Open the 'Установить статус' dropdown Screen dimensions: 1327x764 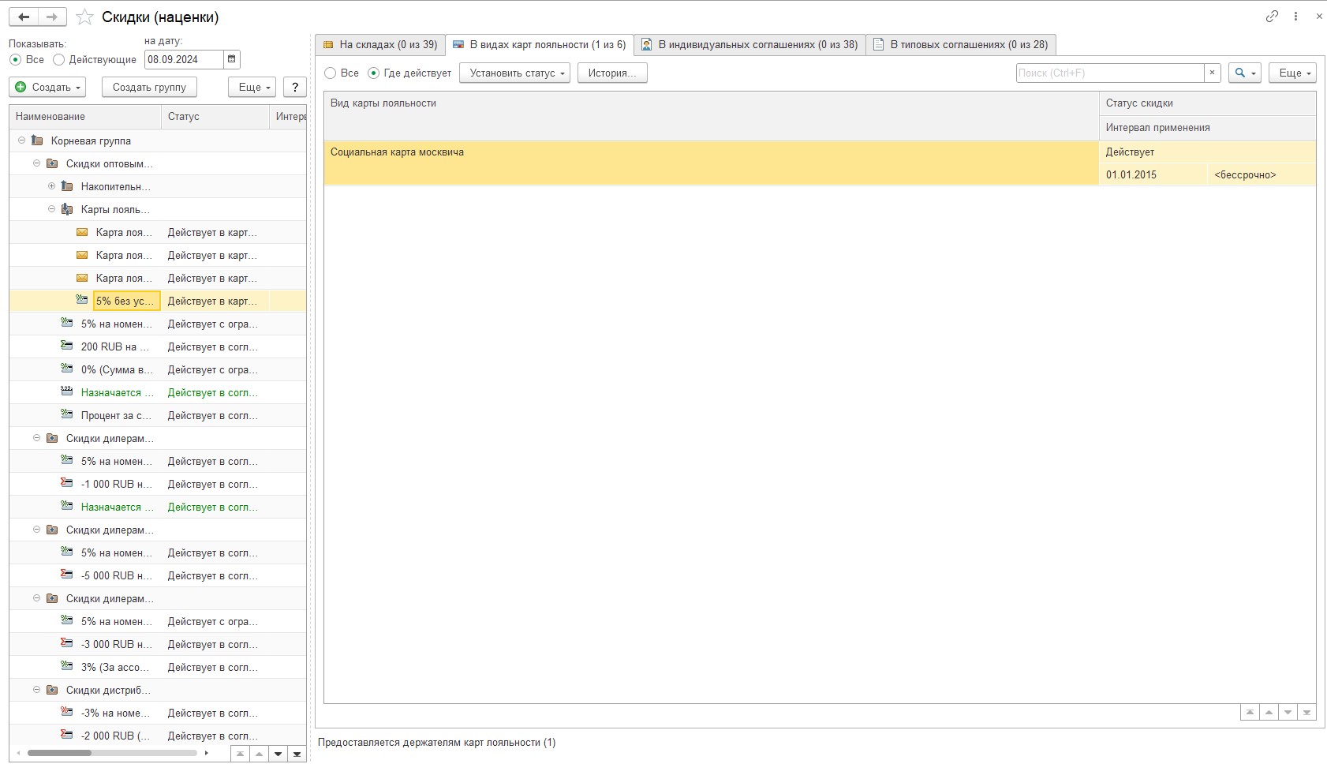pyautogui.click(x=517, y=73)
